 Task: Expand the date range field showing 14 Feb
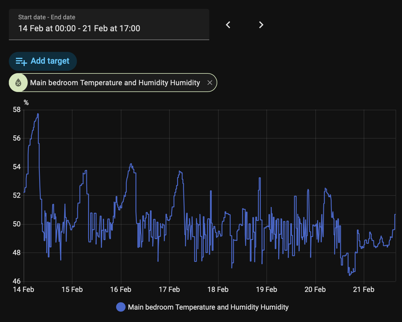[x=109, y=28]
